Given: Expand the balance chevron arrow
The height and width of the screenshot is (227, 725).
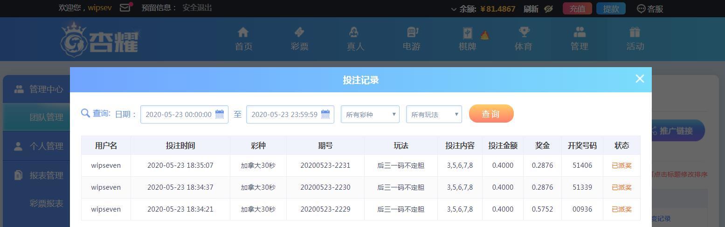Looking at the screenshot, I should tap(454, 9).
